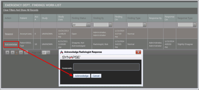Sort by the Finding Status column header
The width and height of the screenshot is (199, 90).
coord(81,18)
